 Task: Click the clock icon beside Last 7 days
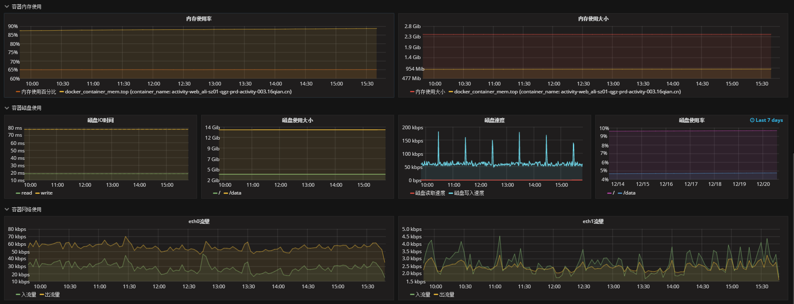coord(752,120)
